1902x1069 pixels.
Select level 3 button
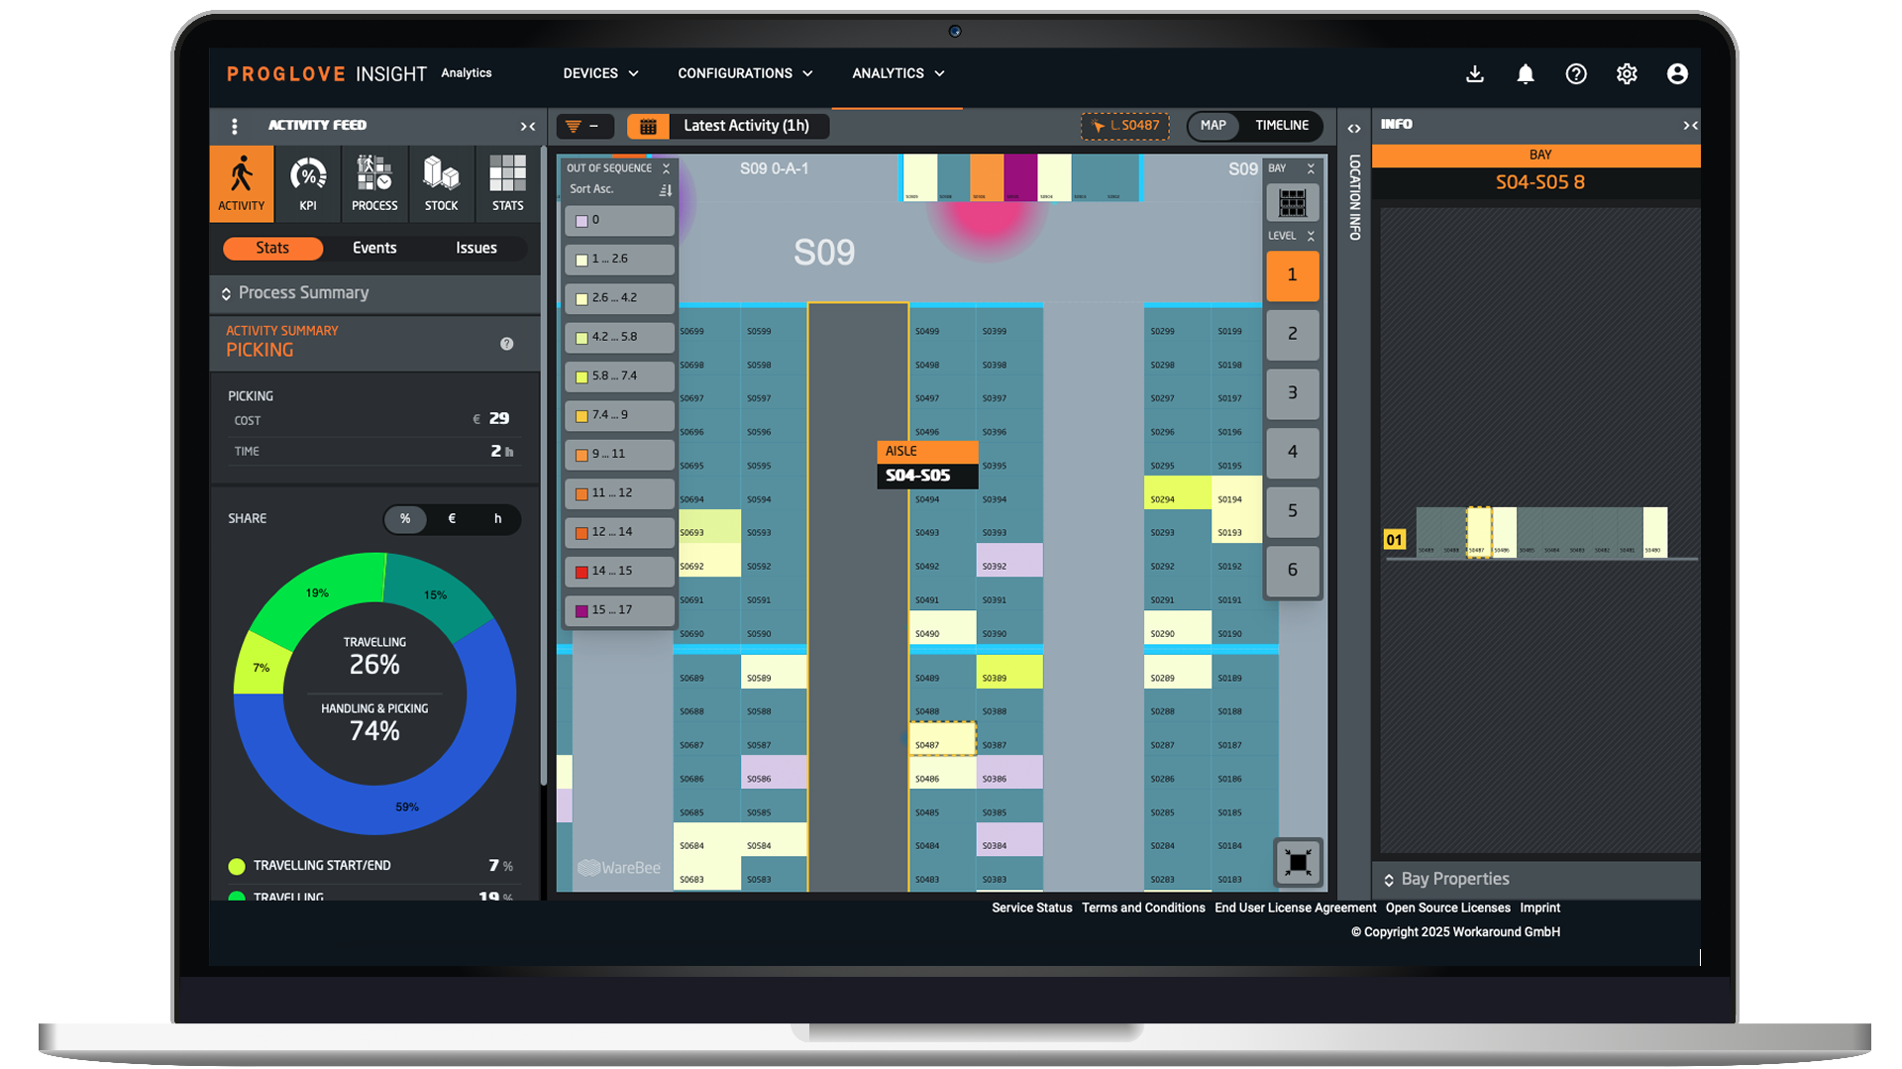tap(1292, 393)
